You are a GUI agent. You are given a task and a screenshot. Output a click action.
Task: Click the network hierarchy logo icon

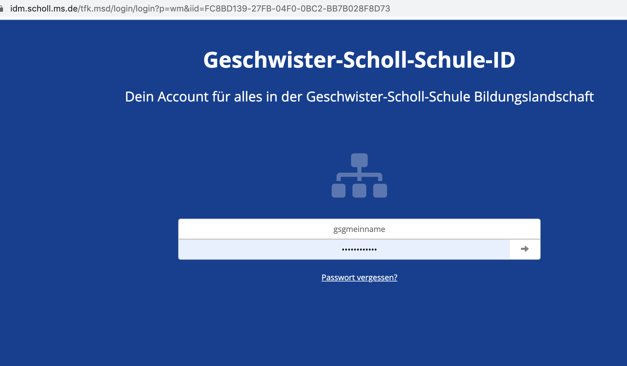pos(359,175)
